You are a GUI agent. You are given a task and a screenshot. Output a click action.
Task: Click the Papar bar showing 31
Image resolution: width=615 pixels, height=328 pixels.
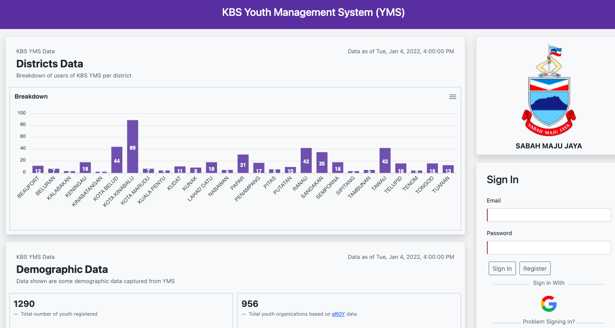click(x=243, y=164)
